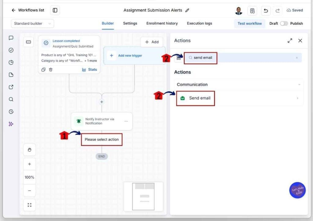The width and height of the screenshot is (313, 221).
Task: Click the canvas minimap thumbnail
Action: click(143, 197)
